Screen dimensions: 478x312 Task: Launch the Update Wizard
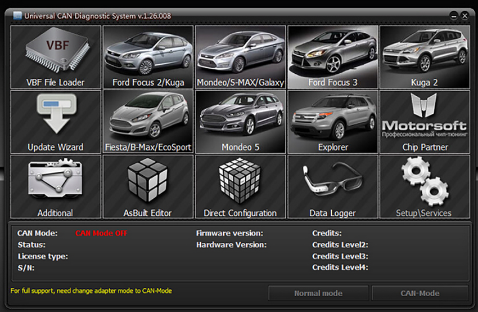pyautogui.click(x=56, y=122)
